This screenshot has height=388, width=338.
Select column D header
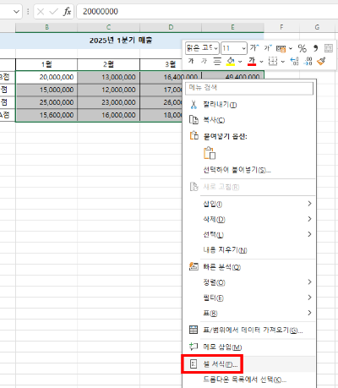click(171, 27)
